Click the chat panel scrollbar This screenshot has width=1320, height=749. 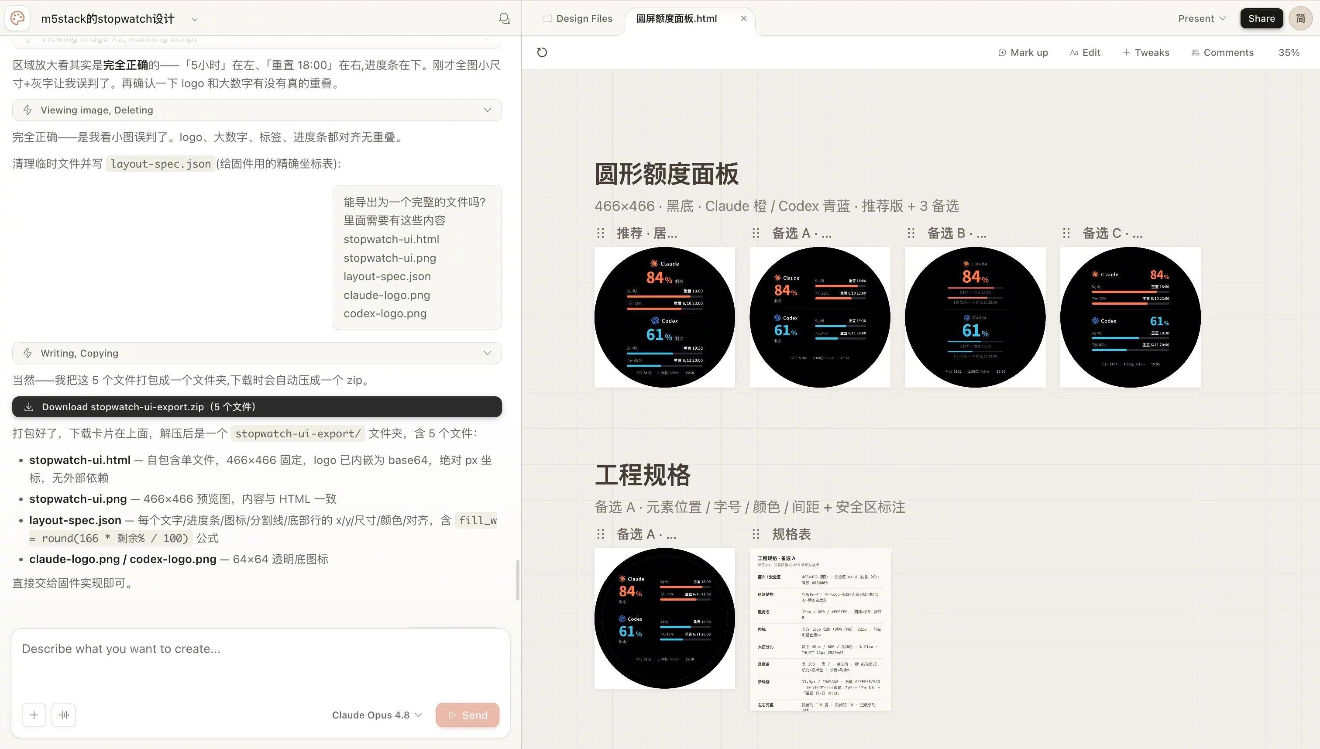[518, 580]
